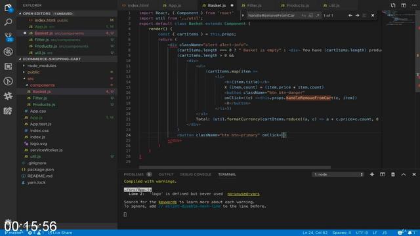
Task: Create a new terminal with plus icon
Action: pos(372,174)
